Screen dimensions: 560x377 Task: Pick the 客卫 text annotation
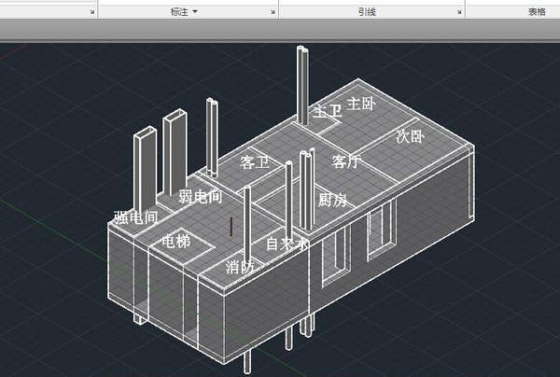(x=255, y=162)
